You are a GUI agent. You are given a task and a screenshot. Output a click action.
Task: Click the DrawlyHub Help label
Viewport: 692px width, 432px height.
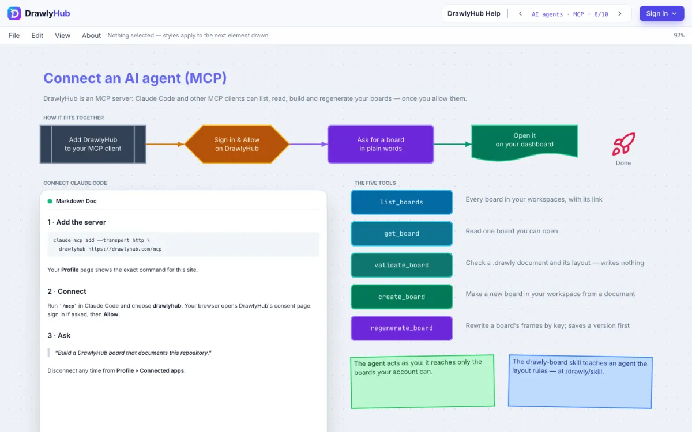tap(474, 14)
